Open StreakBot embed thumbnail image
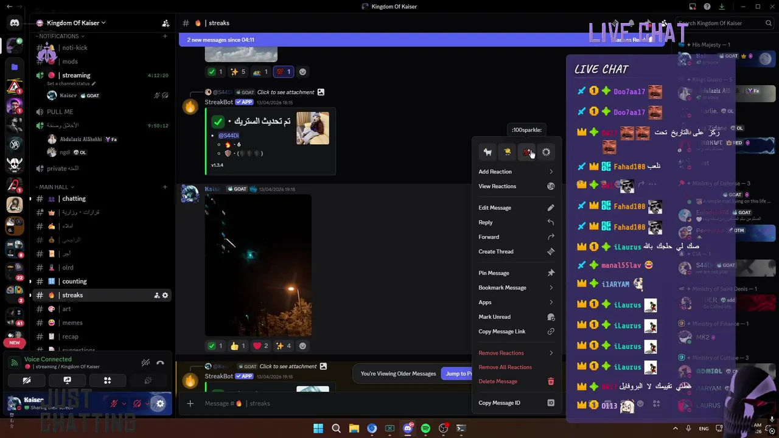This screenshot has width=779, height=438. [x=313, y=128]
